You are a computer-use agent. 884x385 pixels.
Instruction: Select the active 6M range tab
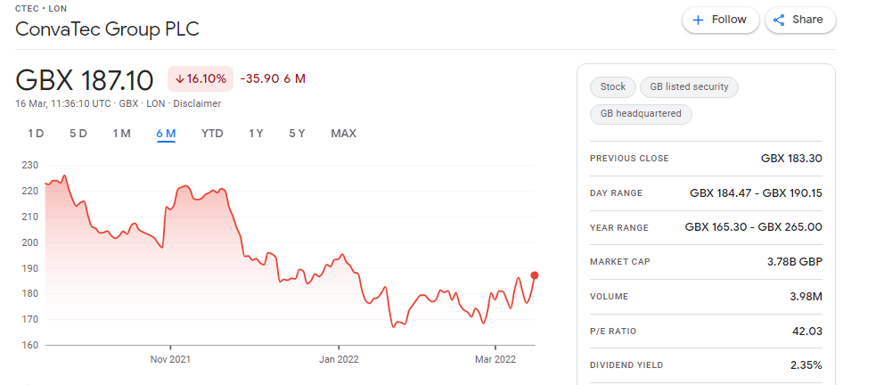click(x=167, y=134)
